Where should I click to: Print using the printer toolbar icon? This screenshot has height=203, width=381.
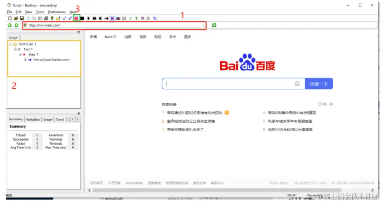[46, 18]
